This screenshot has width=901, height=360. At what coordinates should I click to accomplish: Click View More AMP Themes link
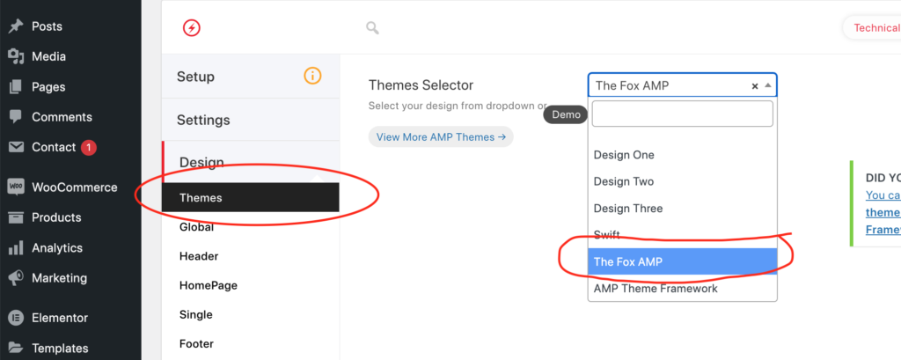click(441, 136)
